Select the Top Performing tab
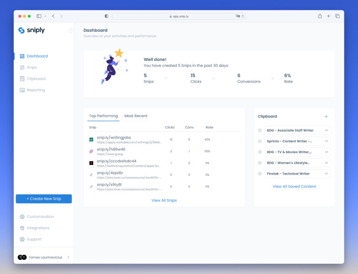358x274 pixels. tap(103, 116)
